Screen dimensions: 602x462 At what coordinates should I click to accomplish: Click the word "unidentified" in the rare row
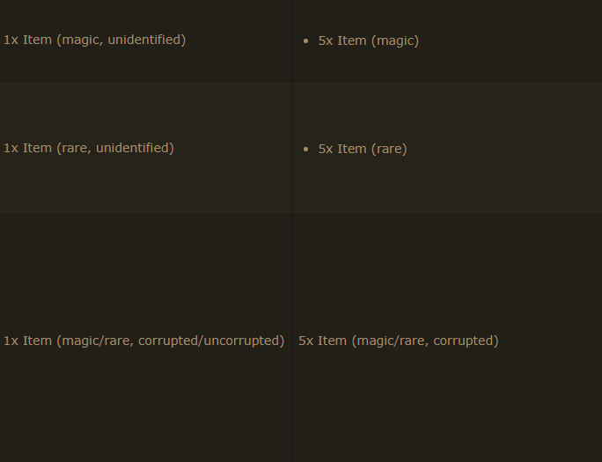click(132, 148)
